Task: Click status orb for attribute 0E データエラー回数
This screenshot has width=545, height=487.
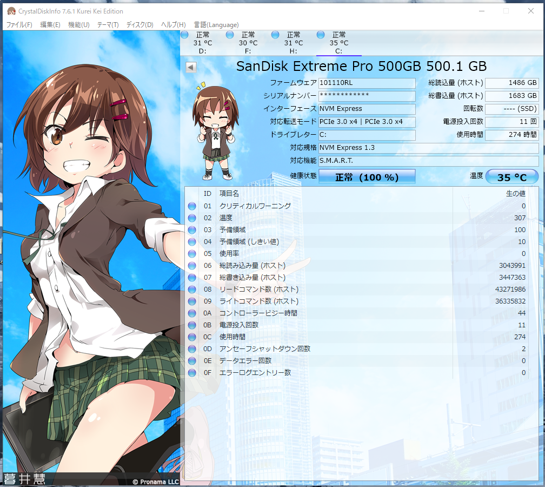Action: (192, 361)
